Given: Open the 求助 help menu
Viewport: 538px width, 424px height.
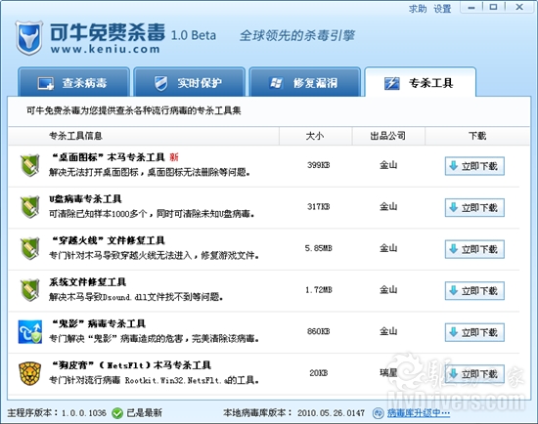Looking at the screenshot, I should click(418, 9).
